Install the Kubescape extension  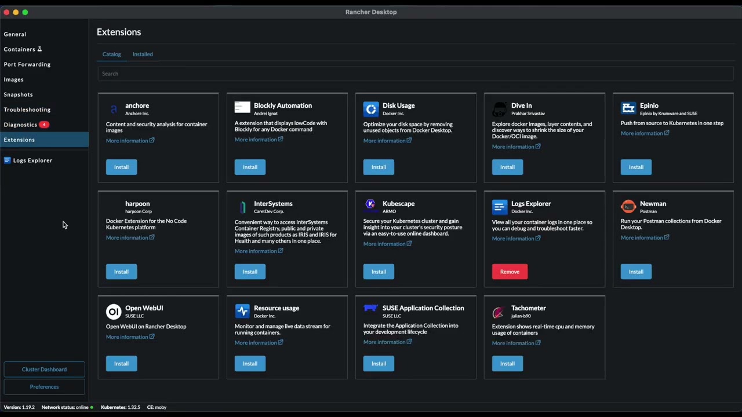coord(379,272)
